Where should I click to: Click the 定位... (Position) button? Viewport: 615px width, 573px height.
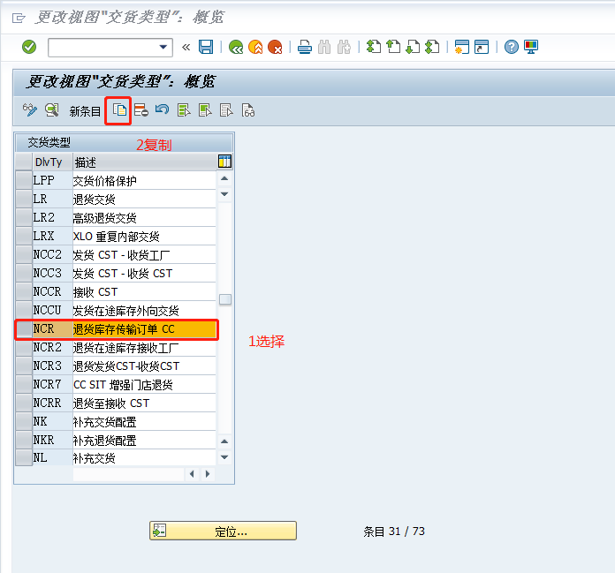tap(223, 531)
